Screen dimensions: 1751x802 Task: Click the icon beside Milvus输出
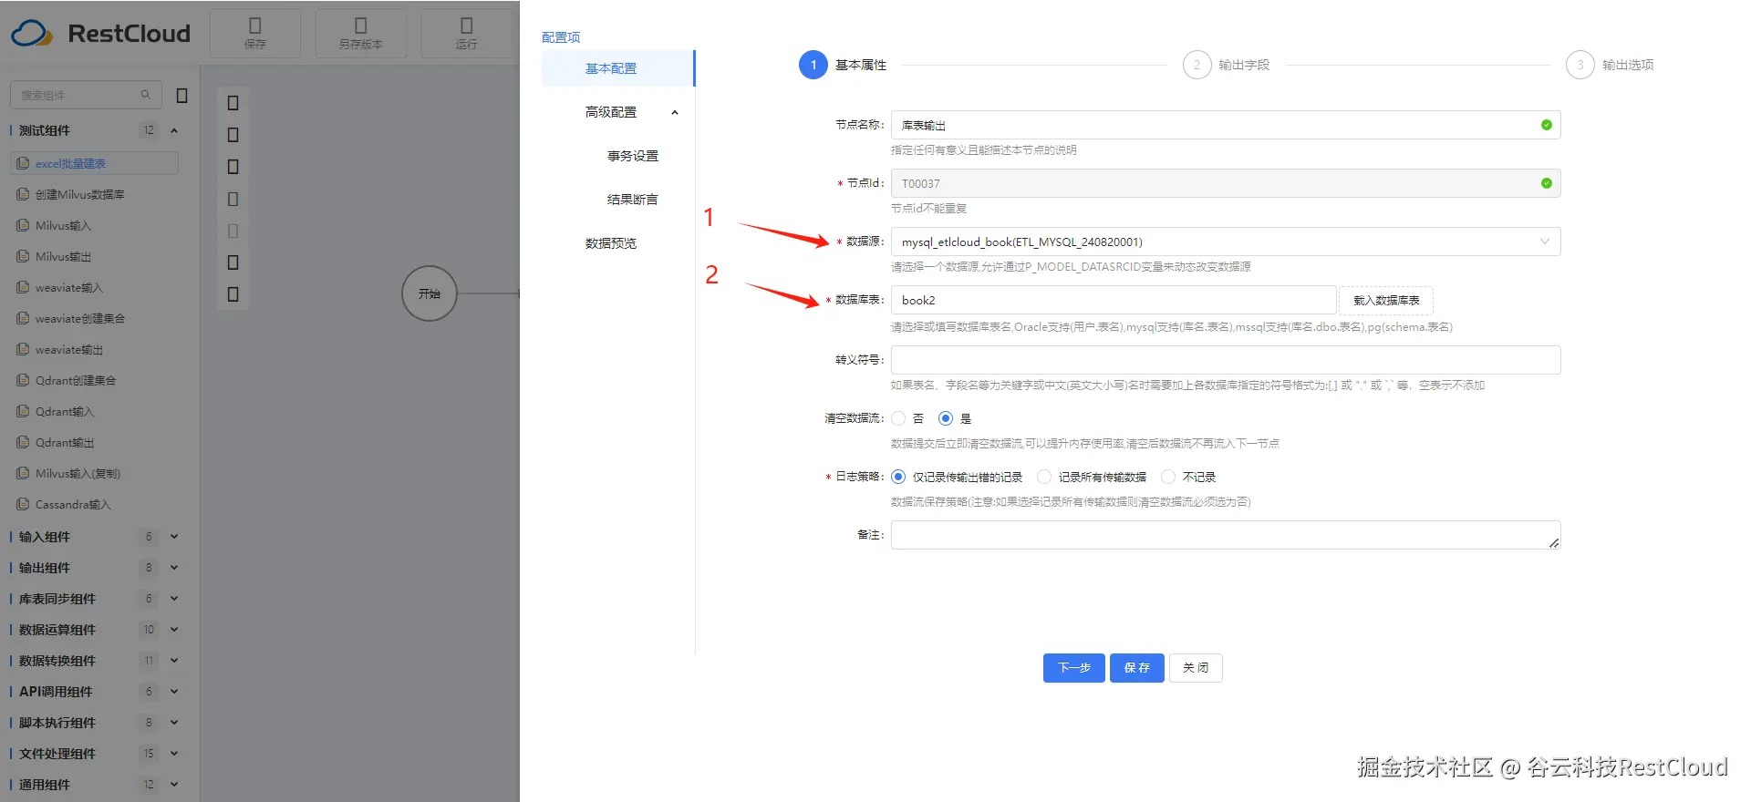pos(23,256)
